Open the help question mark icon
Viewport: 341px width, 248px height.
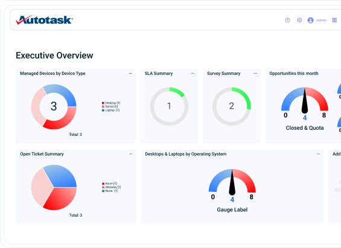[287, 20]
